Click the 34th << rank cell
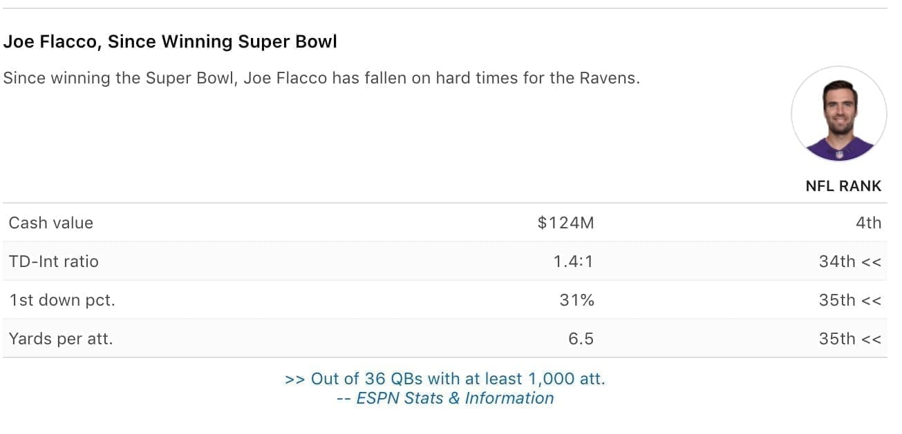Viewport: 902px width, 434px height. [x=850, y=262]
